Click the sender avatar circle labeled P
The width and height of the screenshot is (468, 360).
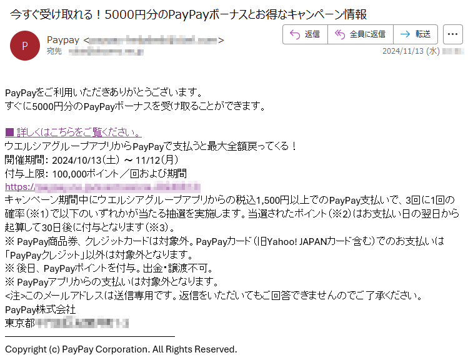[x=25, y=46]
